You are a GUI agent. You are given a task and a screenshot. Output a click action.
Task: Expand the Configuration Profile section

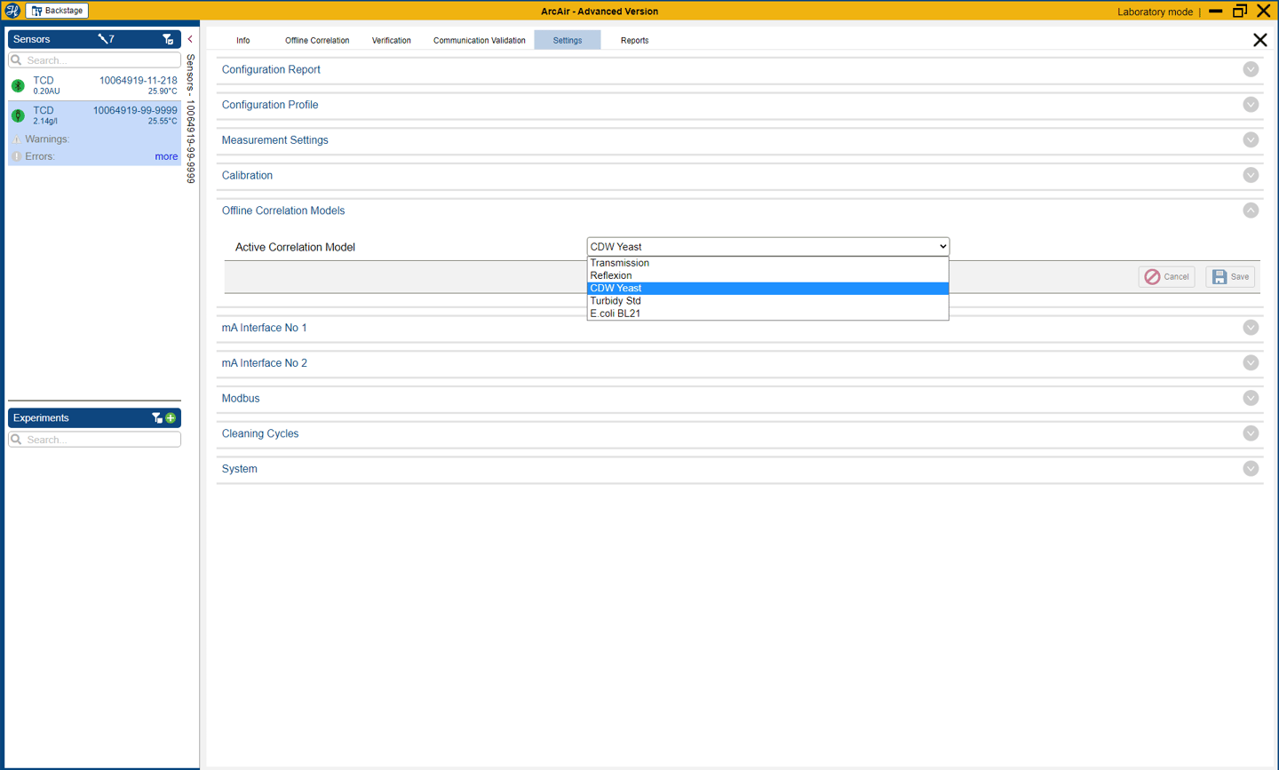[1251, 105]
